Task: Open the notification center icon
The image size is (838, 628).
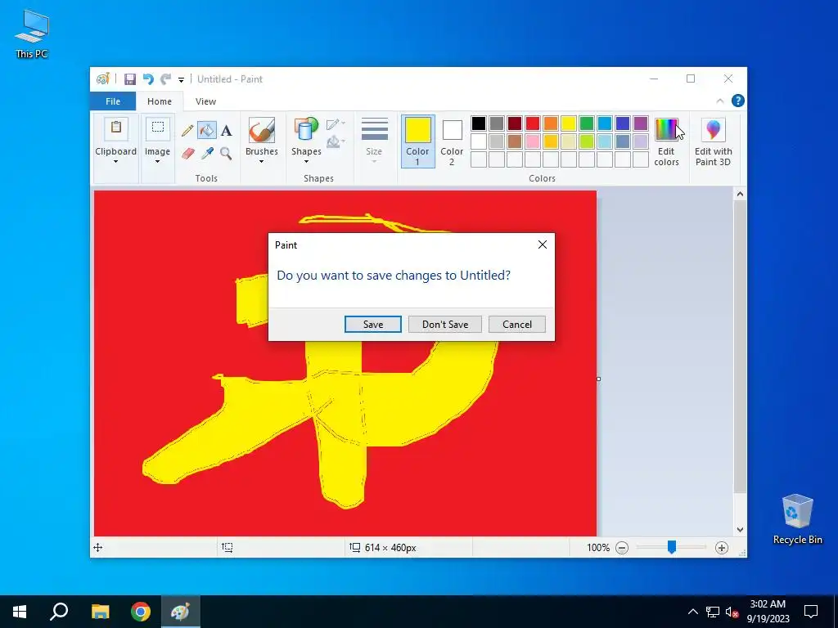Action: pyautogui.click(x=811, y=612)
